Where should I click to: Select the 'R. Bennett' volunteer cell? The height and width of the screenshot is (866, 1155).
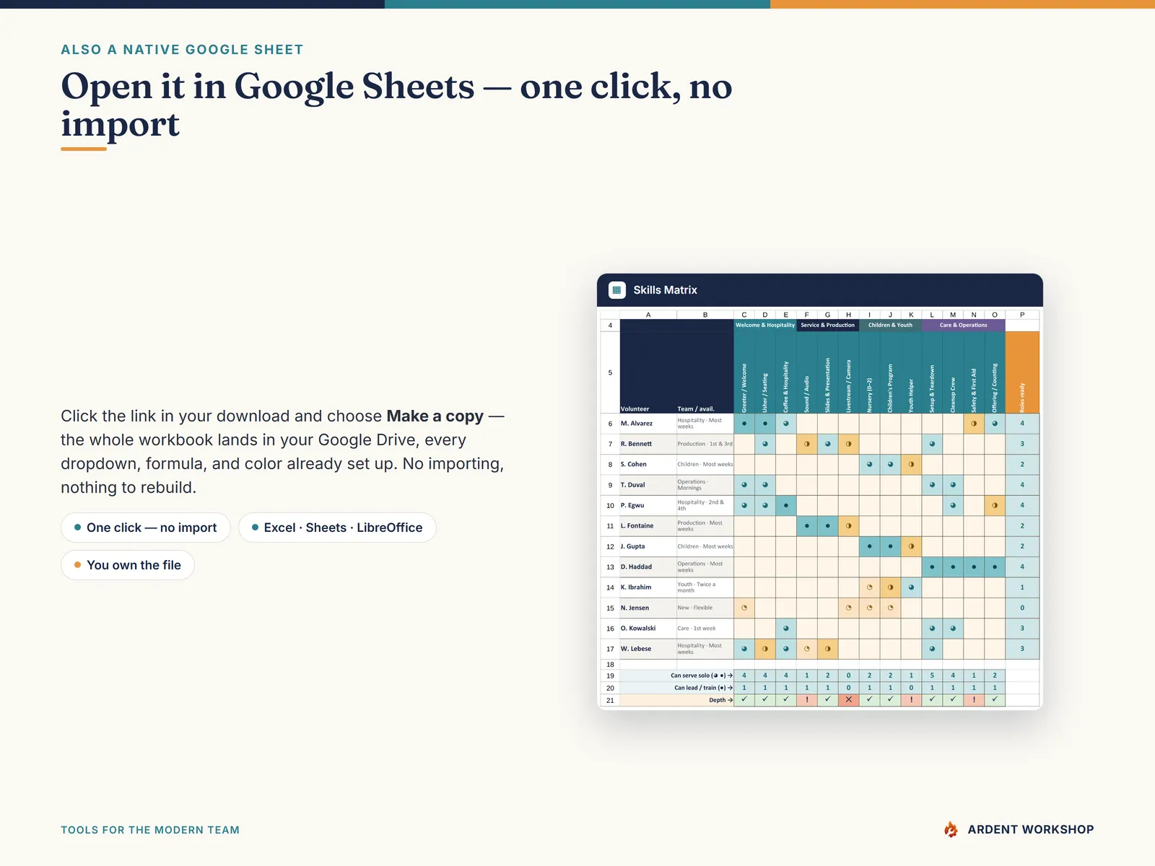pyautogui.click(x=648, y=444)
